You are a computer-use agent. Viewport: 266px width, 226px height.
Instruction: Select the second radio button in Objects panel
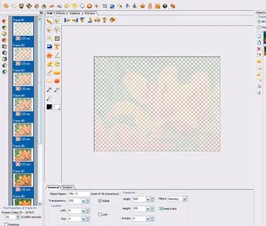point(259,27)
